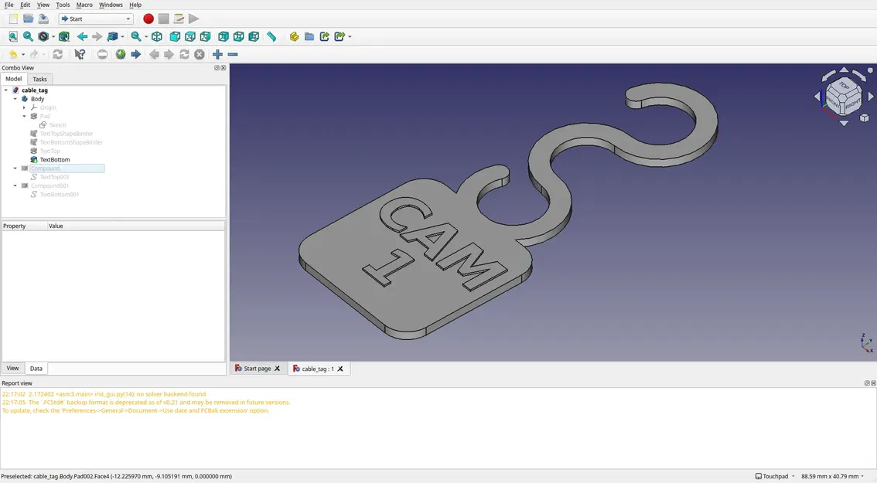Image resolution: width=877 pixels, height=483 pixels.
Task: Create a new empty document
Action: point(12,19)
